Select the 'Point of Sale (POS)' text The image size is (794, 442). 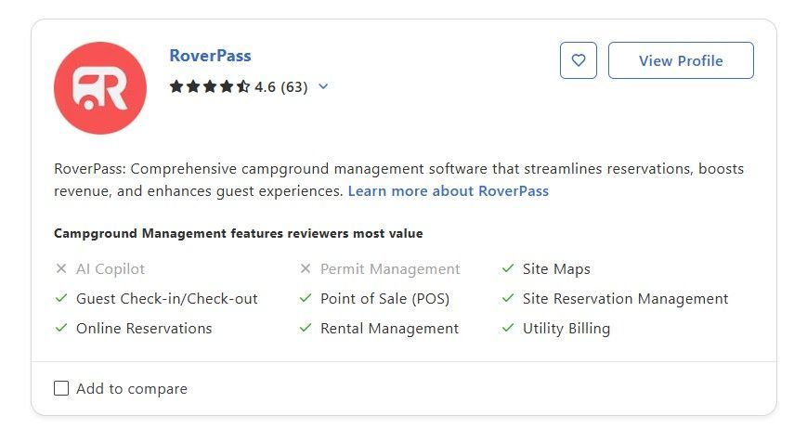click(x=384, y=299)
